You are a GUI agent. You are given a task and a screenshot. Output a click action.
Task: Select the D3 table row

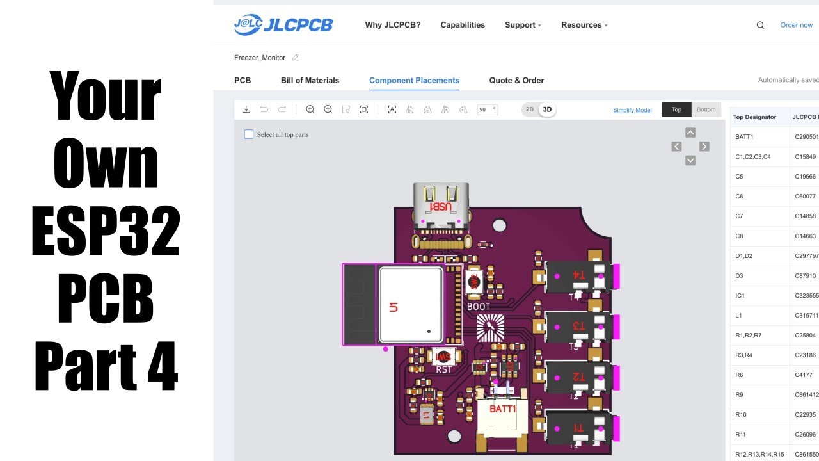point(775,276)
